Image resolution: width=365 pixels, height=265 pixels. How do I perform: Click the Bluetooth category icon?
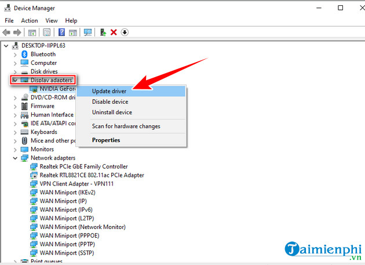(24, 55)
